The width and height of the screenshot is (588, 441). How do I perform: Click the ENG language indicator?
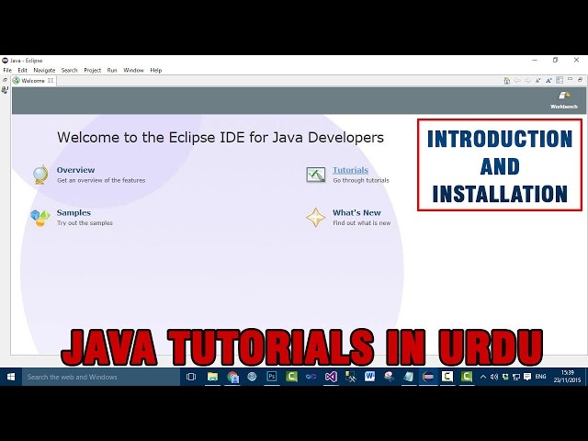pyautogui.click(x=540, y=377)
